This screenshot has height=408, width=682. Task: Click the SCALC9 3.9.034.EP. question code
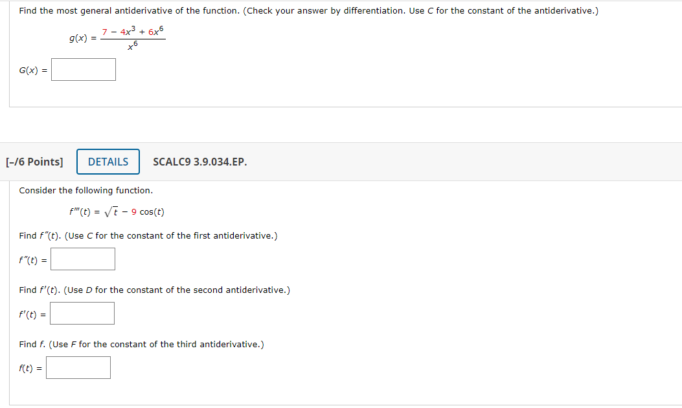[199, 162]
